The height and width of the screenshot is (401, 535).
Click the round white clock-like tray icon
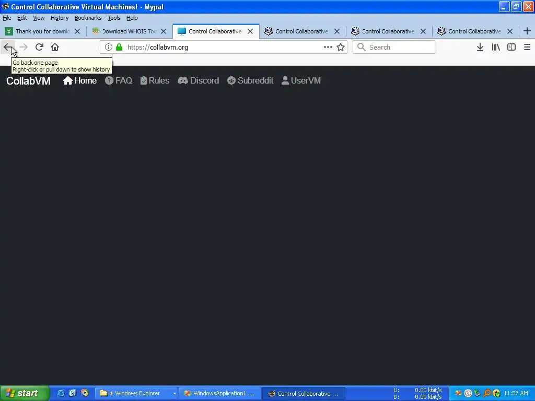pyautogui.click(x=468, y=393)
